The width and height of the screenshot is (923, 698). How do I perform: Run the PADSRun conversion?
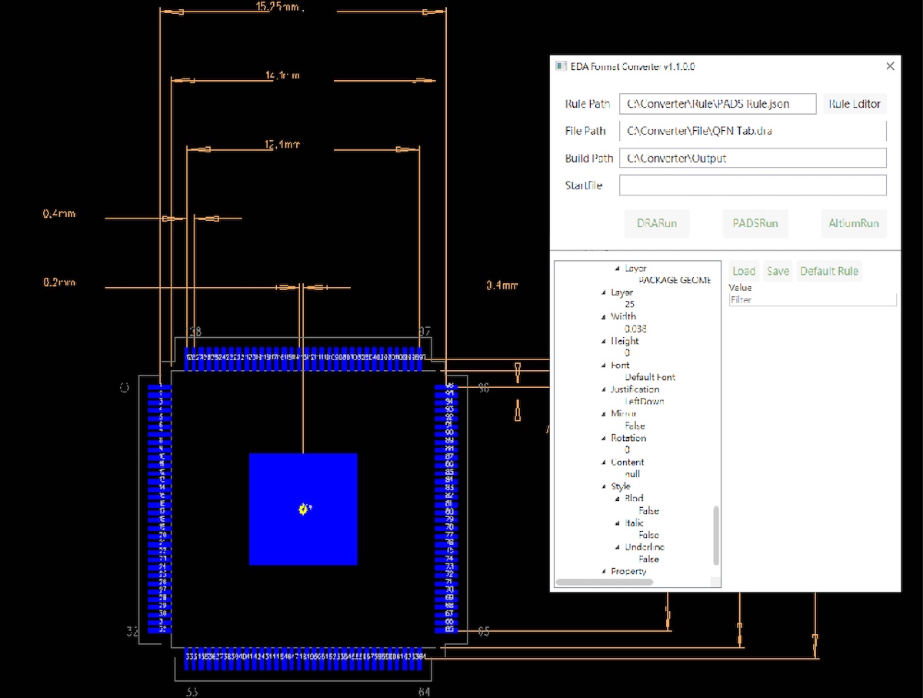click(750, 224)
